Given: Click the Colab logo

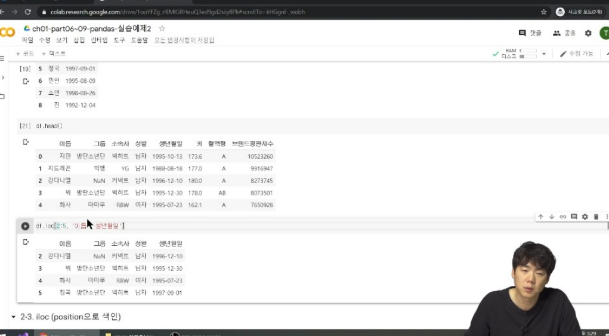Looking at the screenshot, I should pos(7,33).
